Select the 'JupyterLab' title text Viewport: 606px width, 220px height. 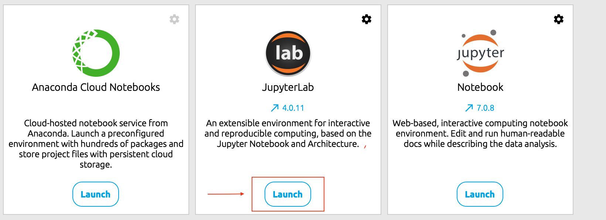click(x=288, y=87)
